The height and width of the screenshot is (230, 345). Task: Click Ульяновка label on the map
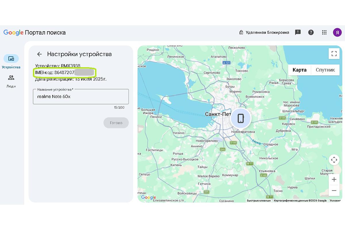tap(267, 170)
